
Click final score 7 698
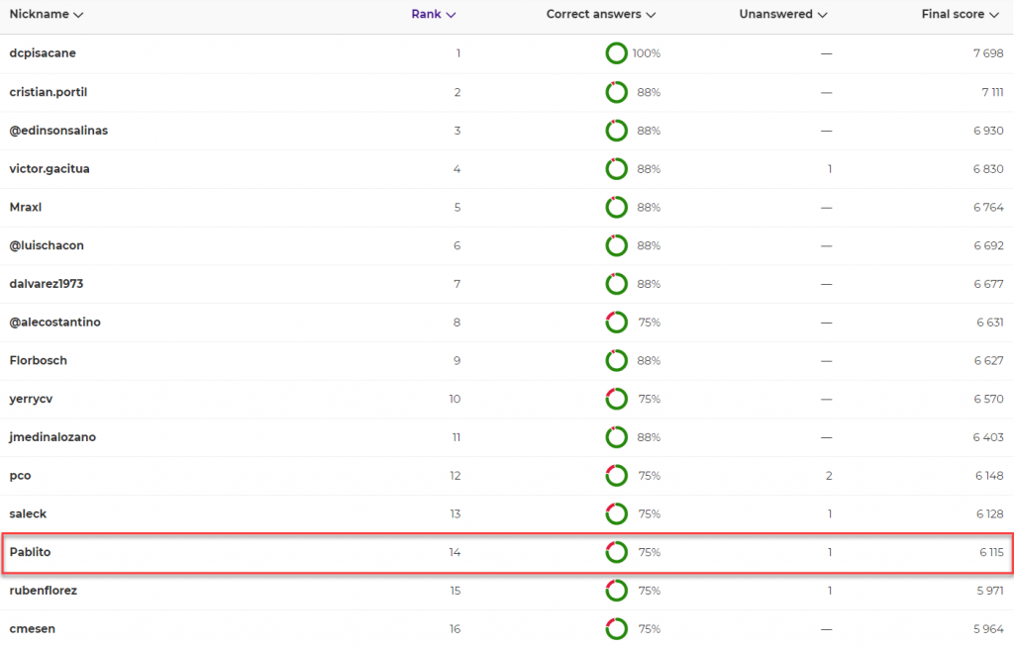(988, 53)
